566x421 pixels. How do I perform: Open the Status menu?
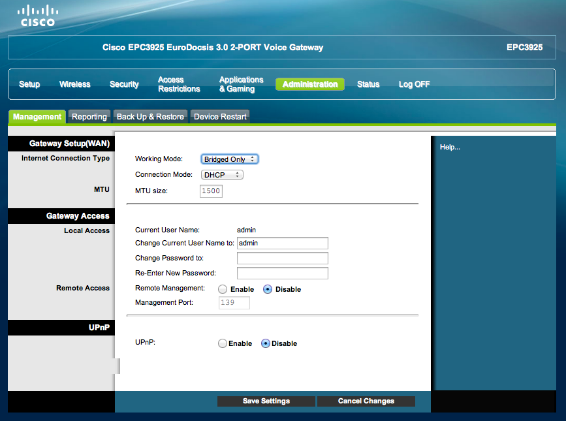[368, 84]
